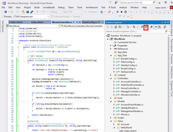The image size is (173, 132).
Task: Toggle the Preview Selected Items button
Action: tap(155, 27)
